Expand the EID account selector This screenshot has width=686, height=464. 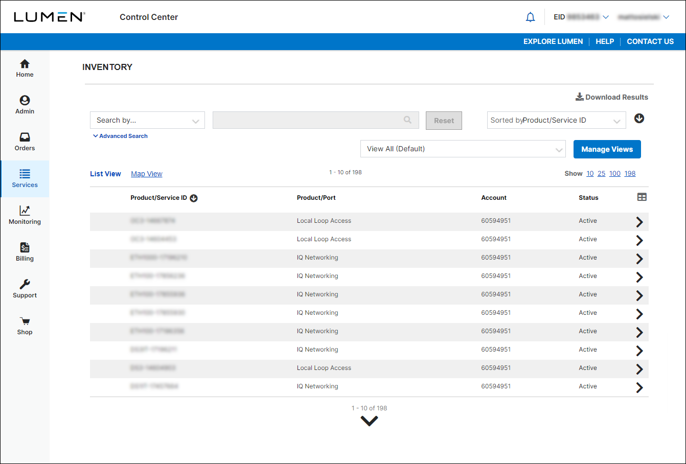(581, 17)
